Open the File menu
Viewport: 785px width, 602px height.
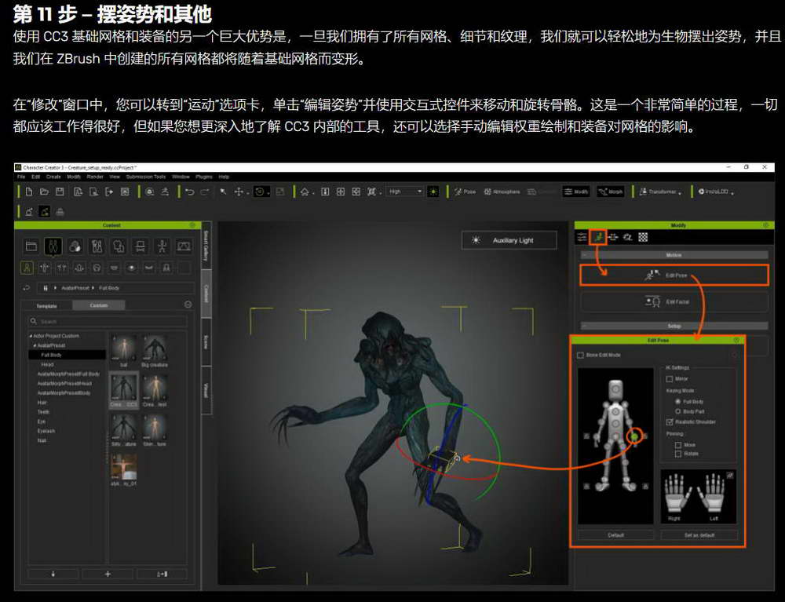click(21, 177)
